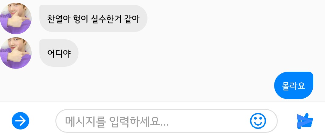The height and width of the screenshot is (140, 325).
Task: Open the smiley emoji picker
Action: [x=258, y=121]
